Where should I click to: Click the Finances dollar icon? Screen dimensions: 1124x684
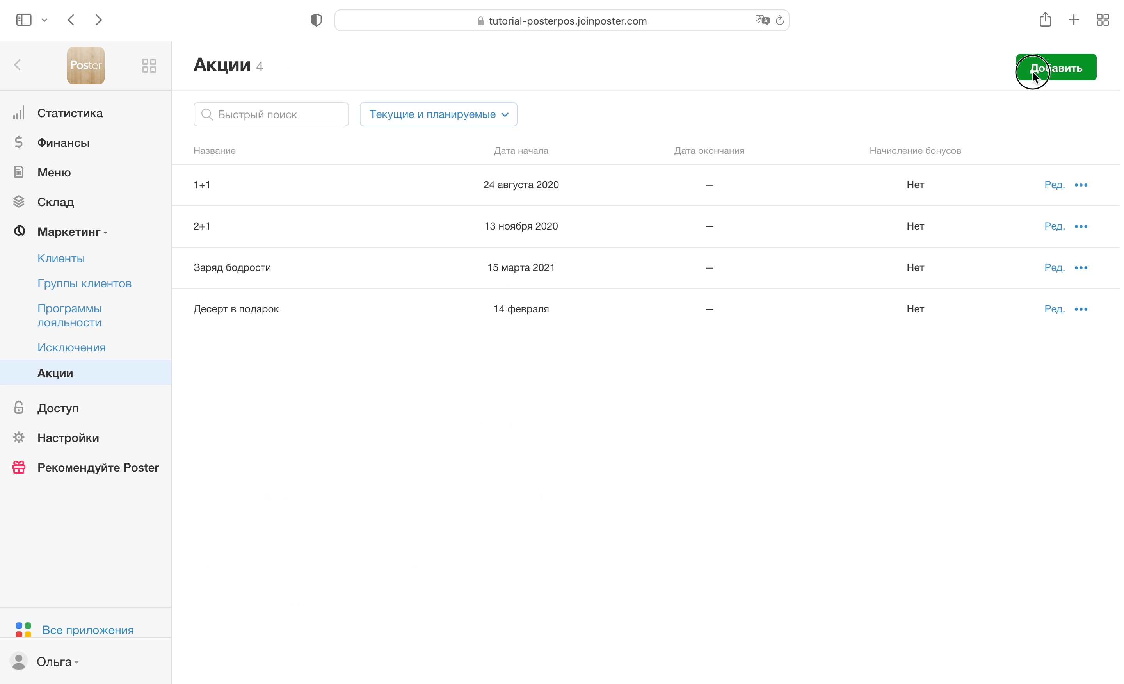pos(19,143)
